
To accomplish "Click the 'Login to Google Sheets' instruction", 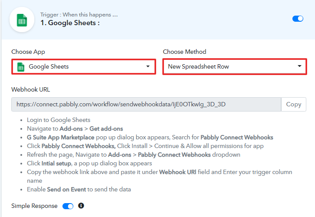I will [x=59, y=120].
